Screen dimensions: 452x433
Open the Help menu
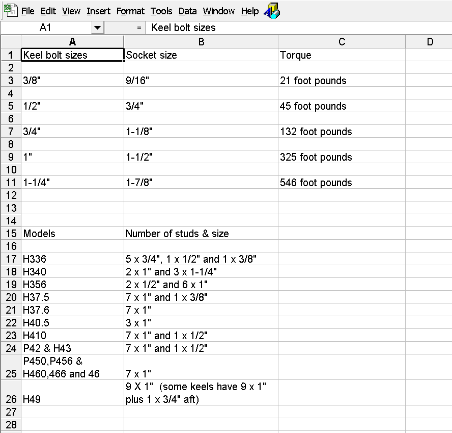[x=250, y=11]
